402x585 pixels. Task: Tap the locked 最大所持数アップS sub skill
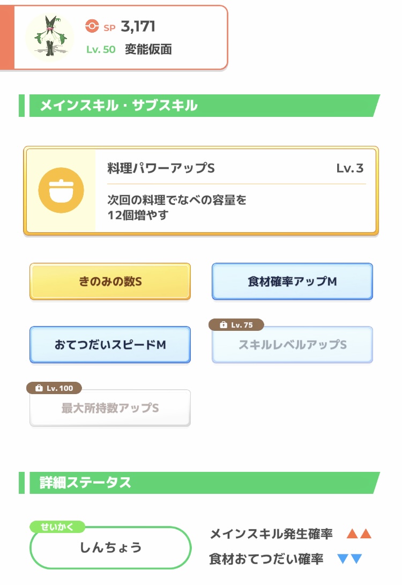click(x=110, y=408)
